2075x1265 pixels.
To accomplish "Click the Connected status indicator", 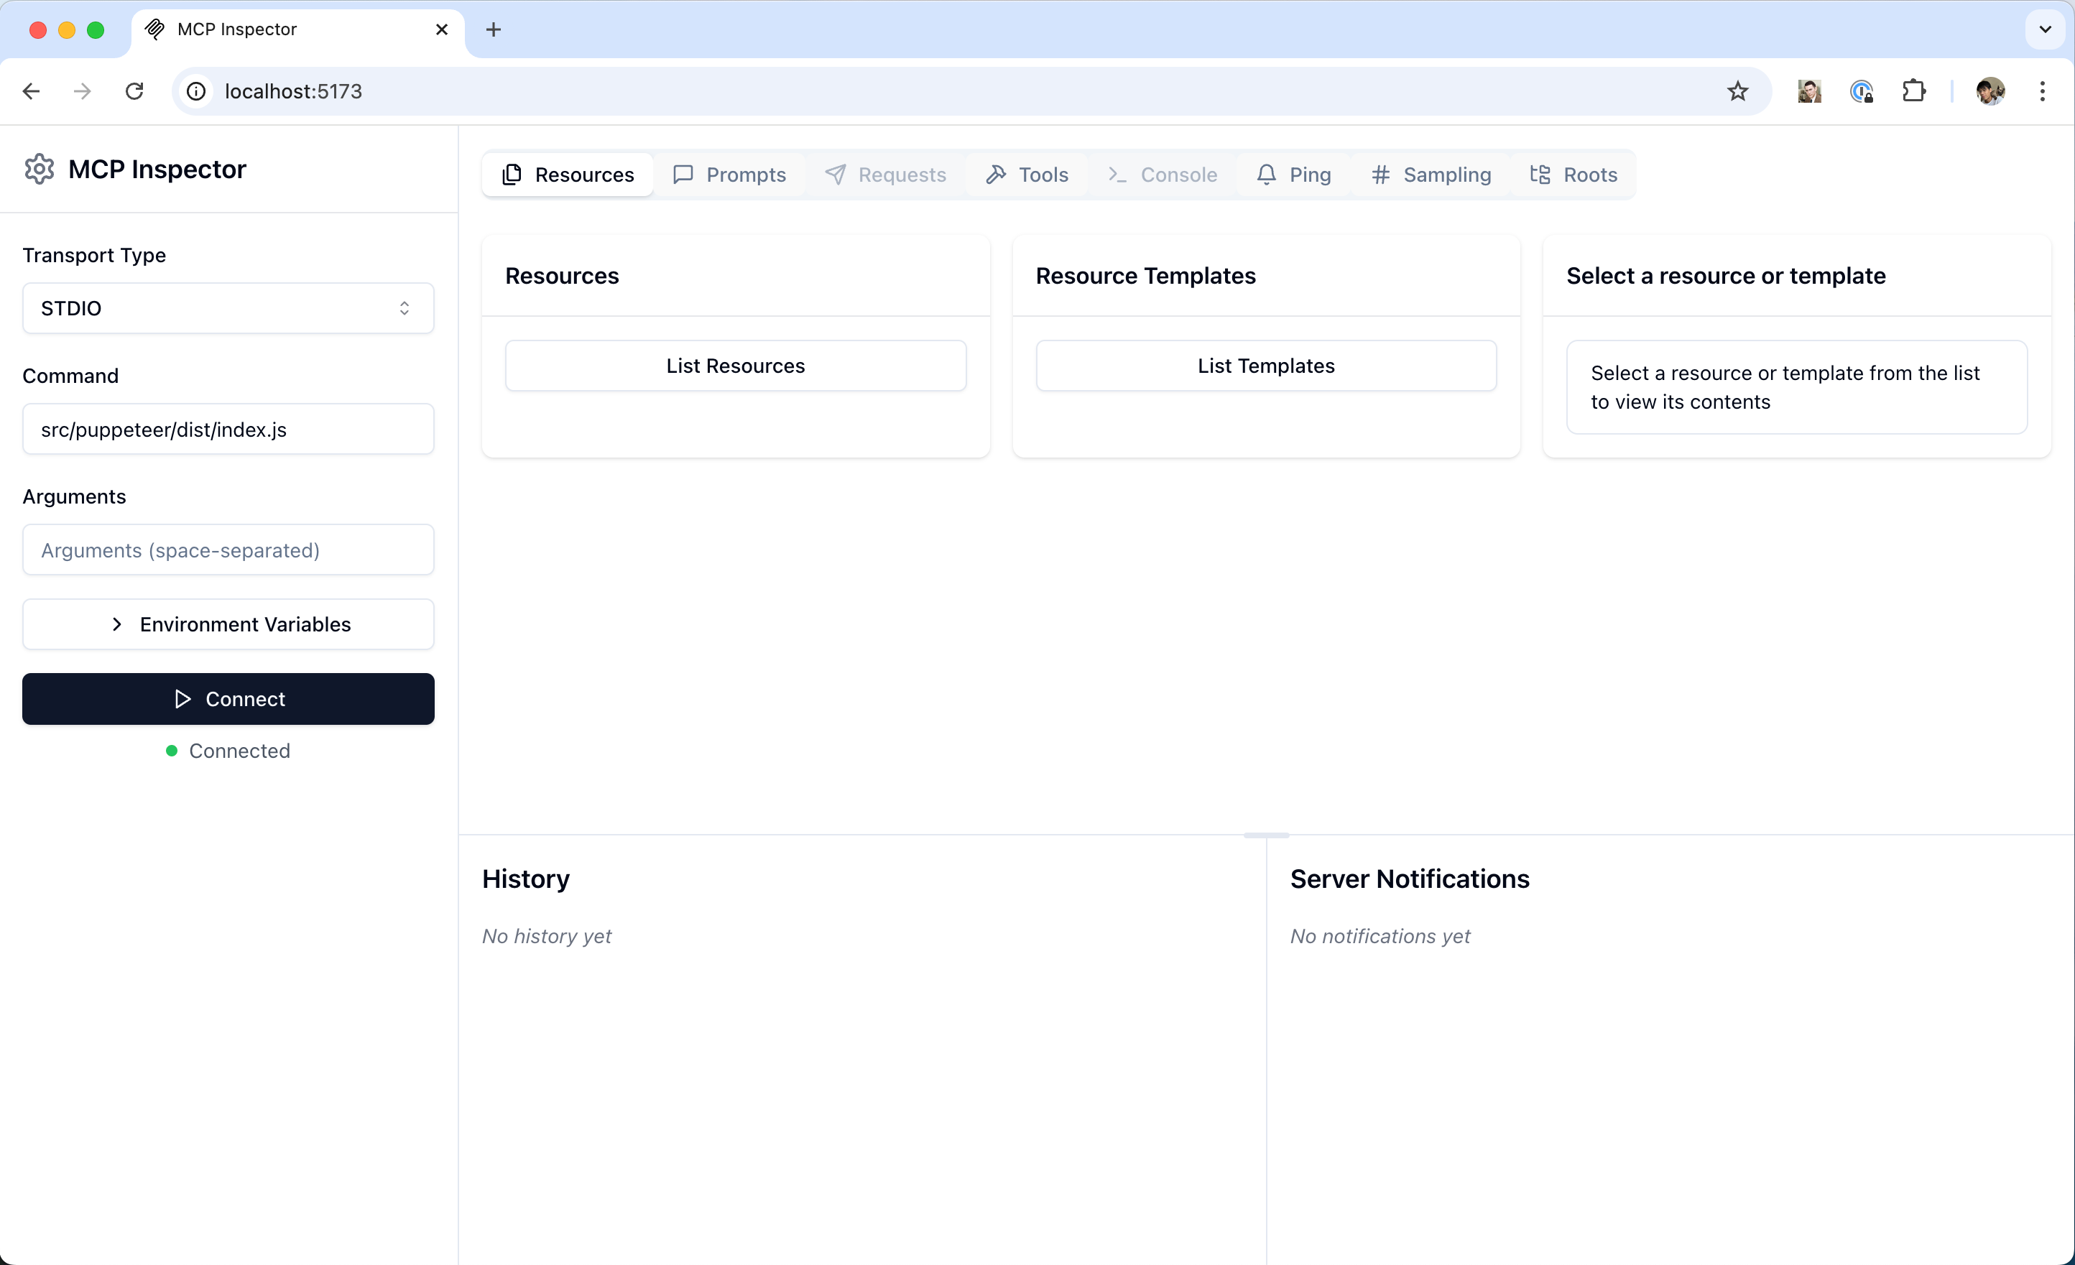I will click(x=228, y=751).
